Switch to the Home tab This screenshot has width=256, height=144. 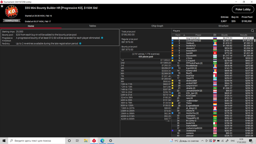(x=31, y=26)
